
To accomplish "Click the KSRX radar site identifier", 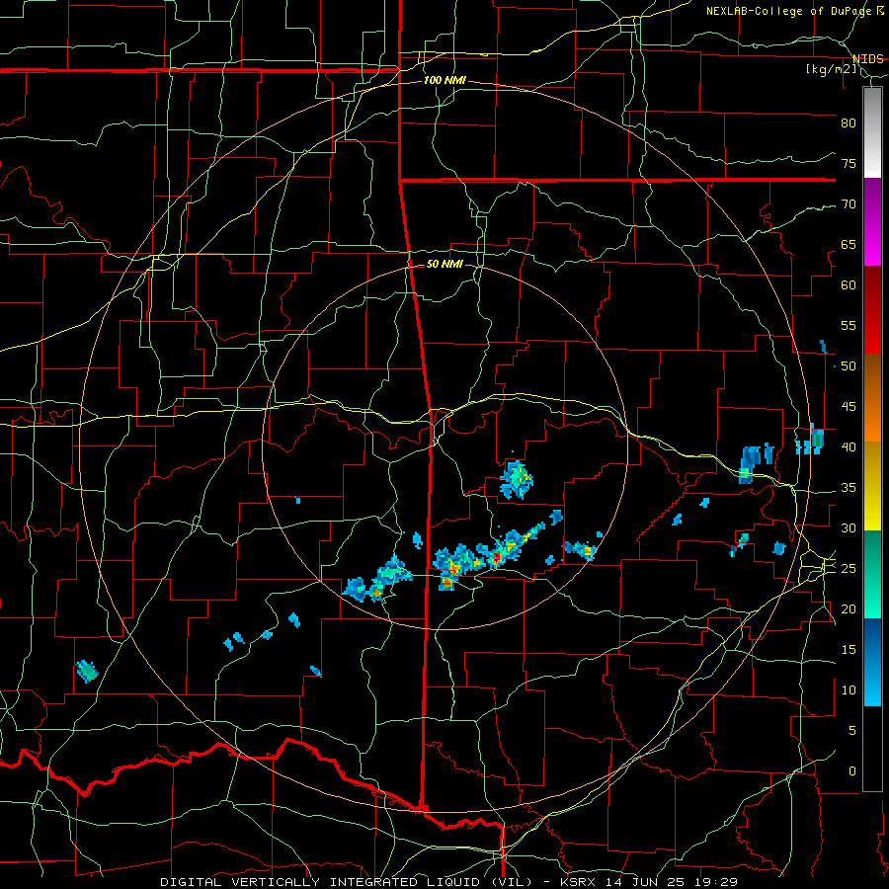I will pyautogui.click(x=578, y=882).
